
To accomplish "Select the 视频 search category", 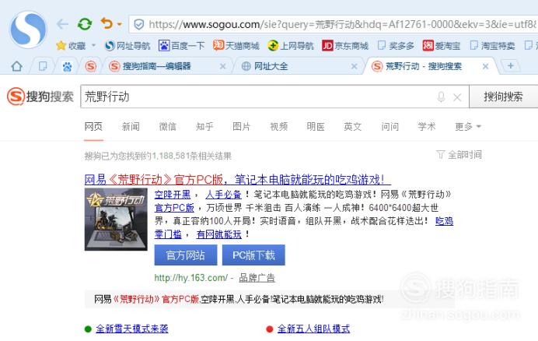I will (278, 126).
